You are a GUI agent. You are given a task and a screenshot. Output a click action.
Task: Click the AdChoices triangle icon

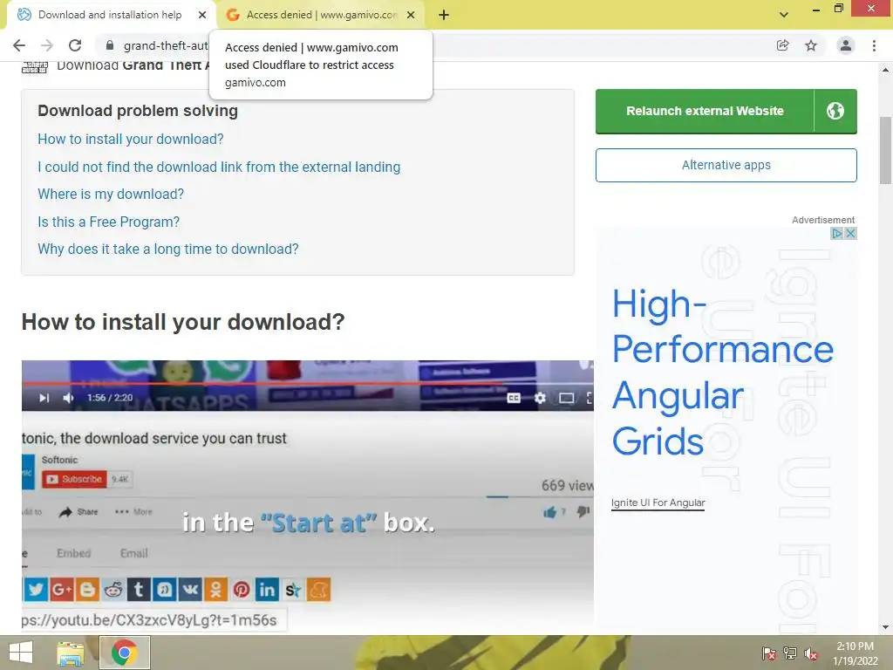click(836, 233)
